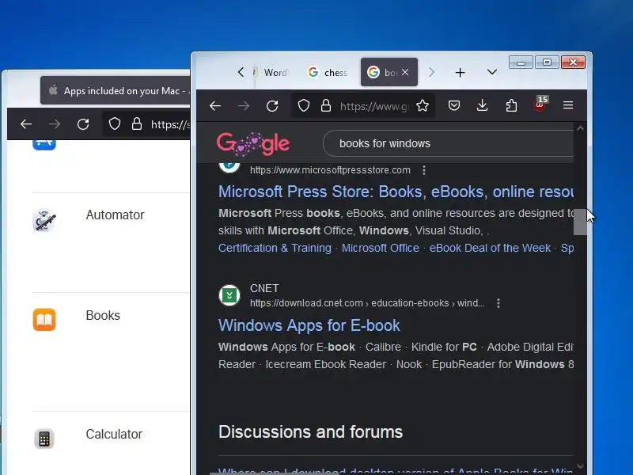Switch to the chess Google tab
This screenshot has height=475, width=633.
(328, 72)
